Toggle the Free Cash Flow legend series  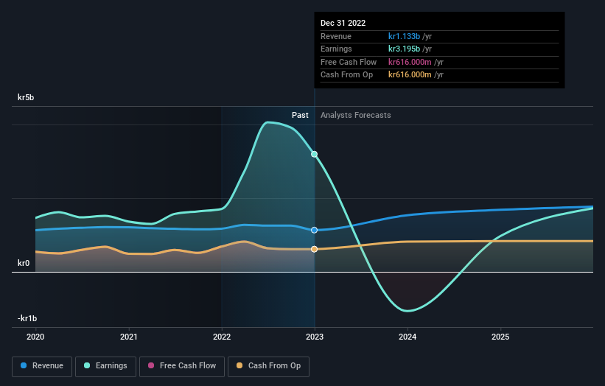point(182,366)
